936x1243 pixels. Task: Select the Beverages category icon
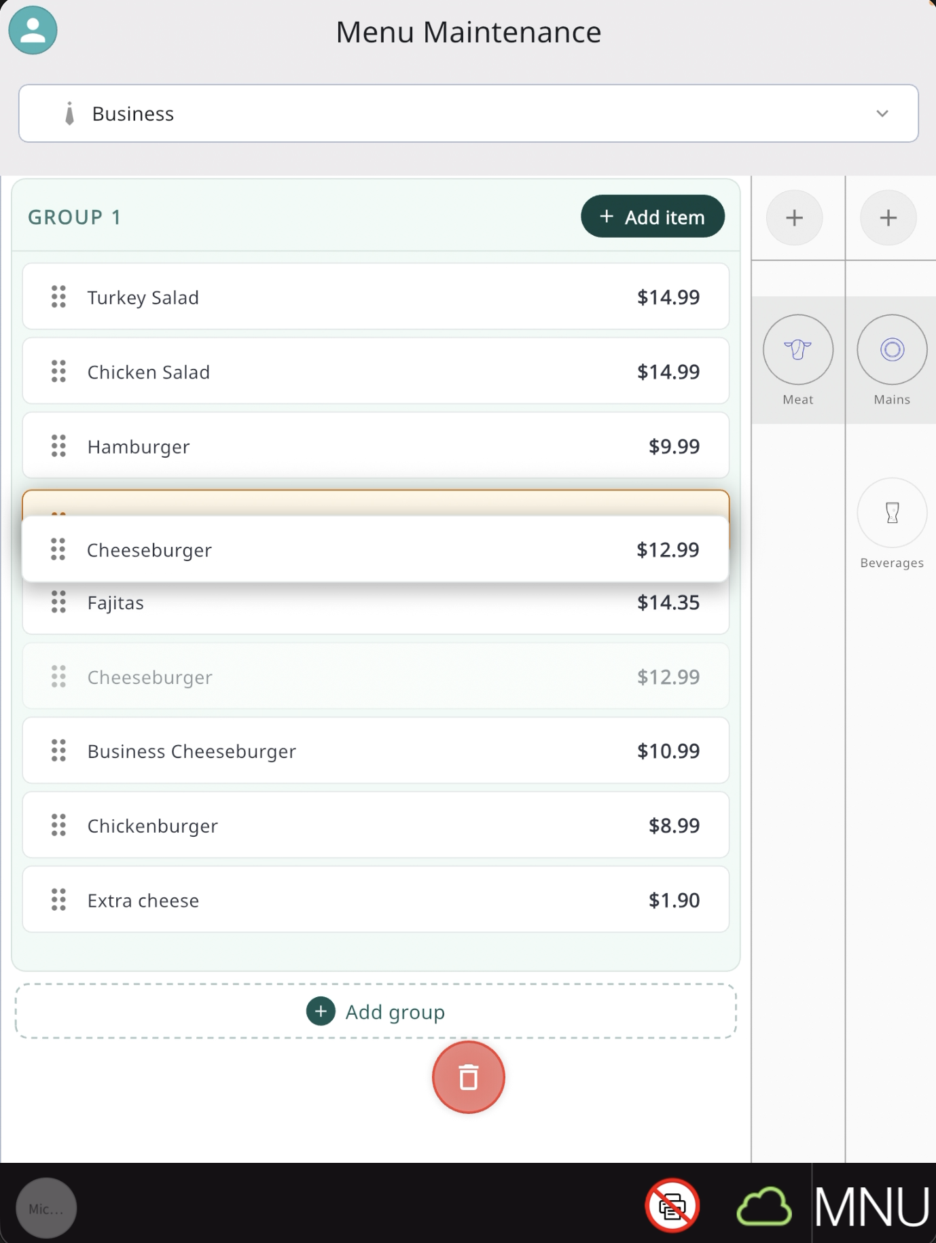pyautogui.click(x=892, y=513)
